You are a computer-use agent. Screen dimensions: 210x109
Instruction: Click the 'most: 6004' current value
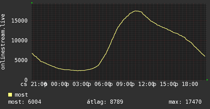[25, 102]
